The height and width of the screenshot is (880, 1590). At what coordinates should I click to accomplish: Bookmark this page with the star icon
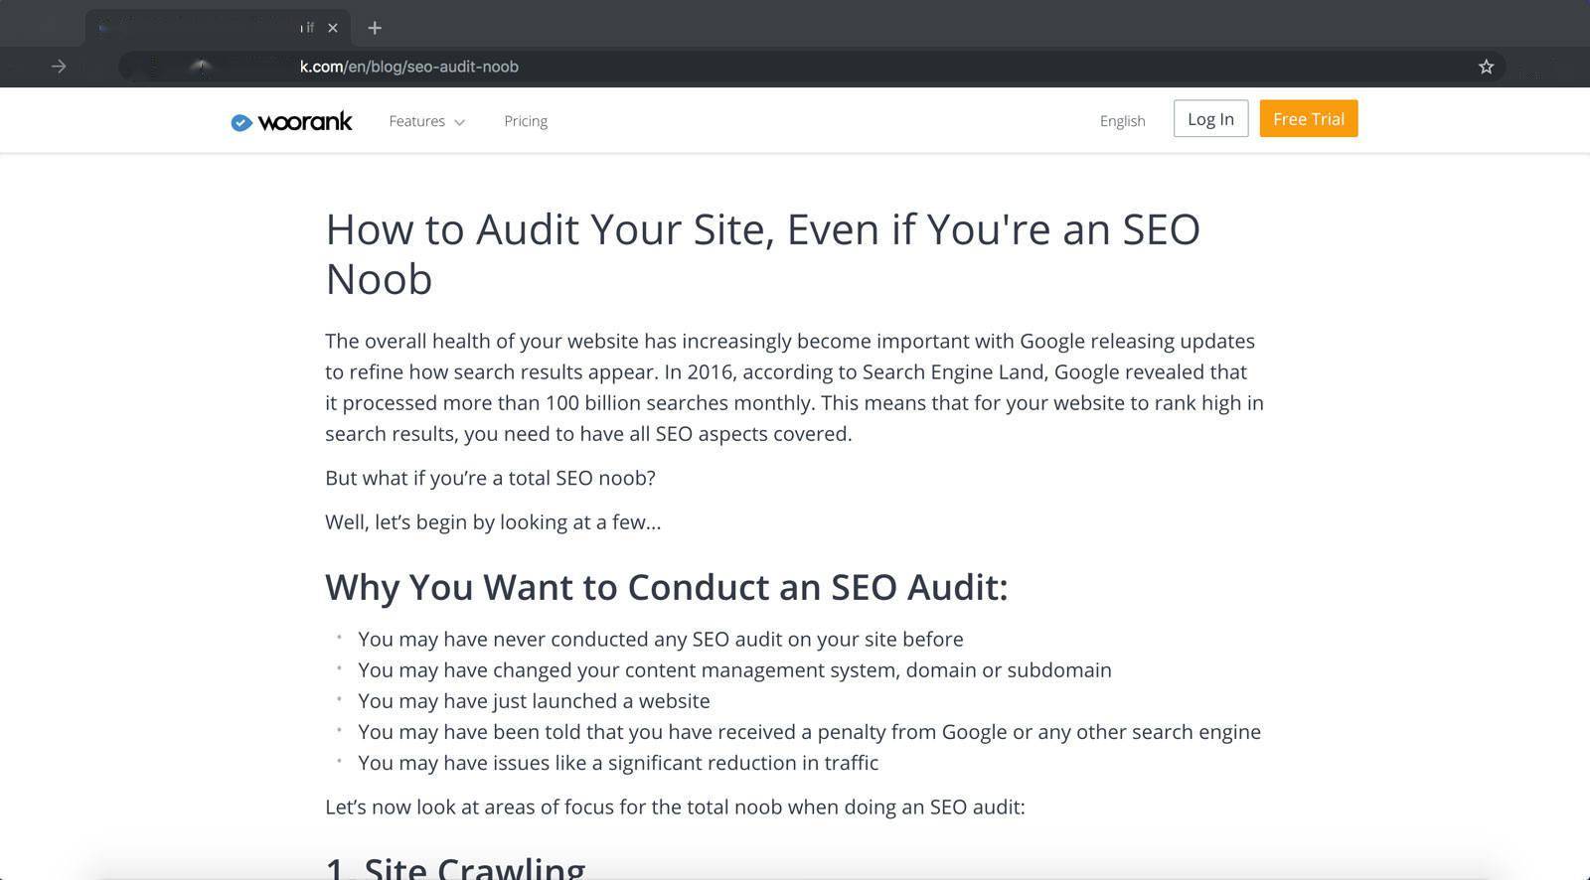coord(1486,67)
